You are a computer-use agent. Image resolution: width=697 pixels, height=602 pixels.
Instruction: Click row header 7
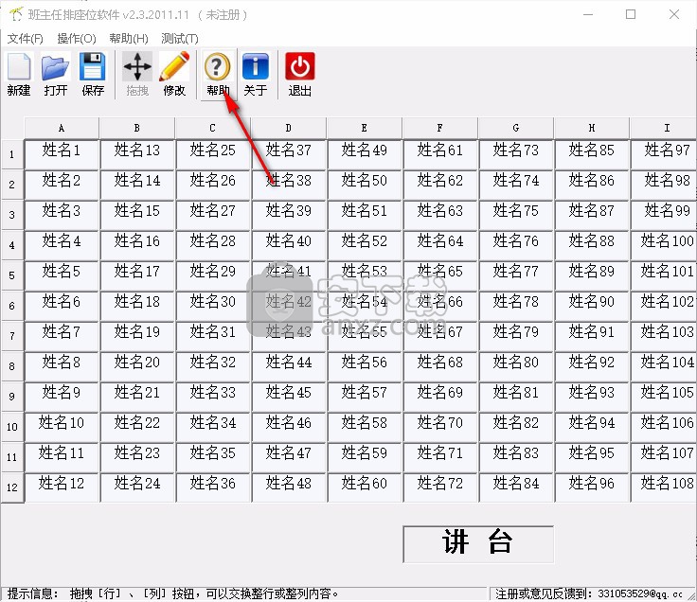tap(12, 336)
